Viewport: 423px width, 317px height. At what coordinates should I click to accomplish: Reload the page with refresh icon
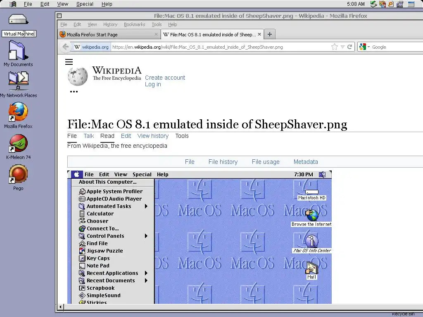click(x=349, y=47)
